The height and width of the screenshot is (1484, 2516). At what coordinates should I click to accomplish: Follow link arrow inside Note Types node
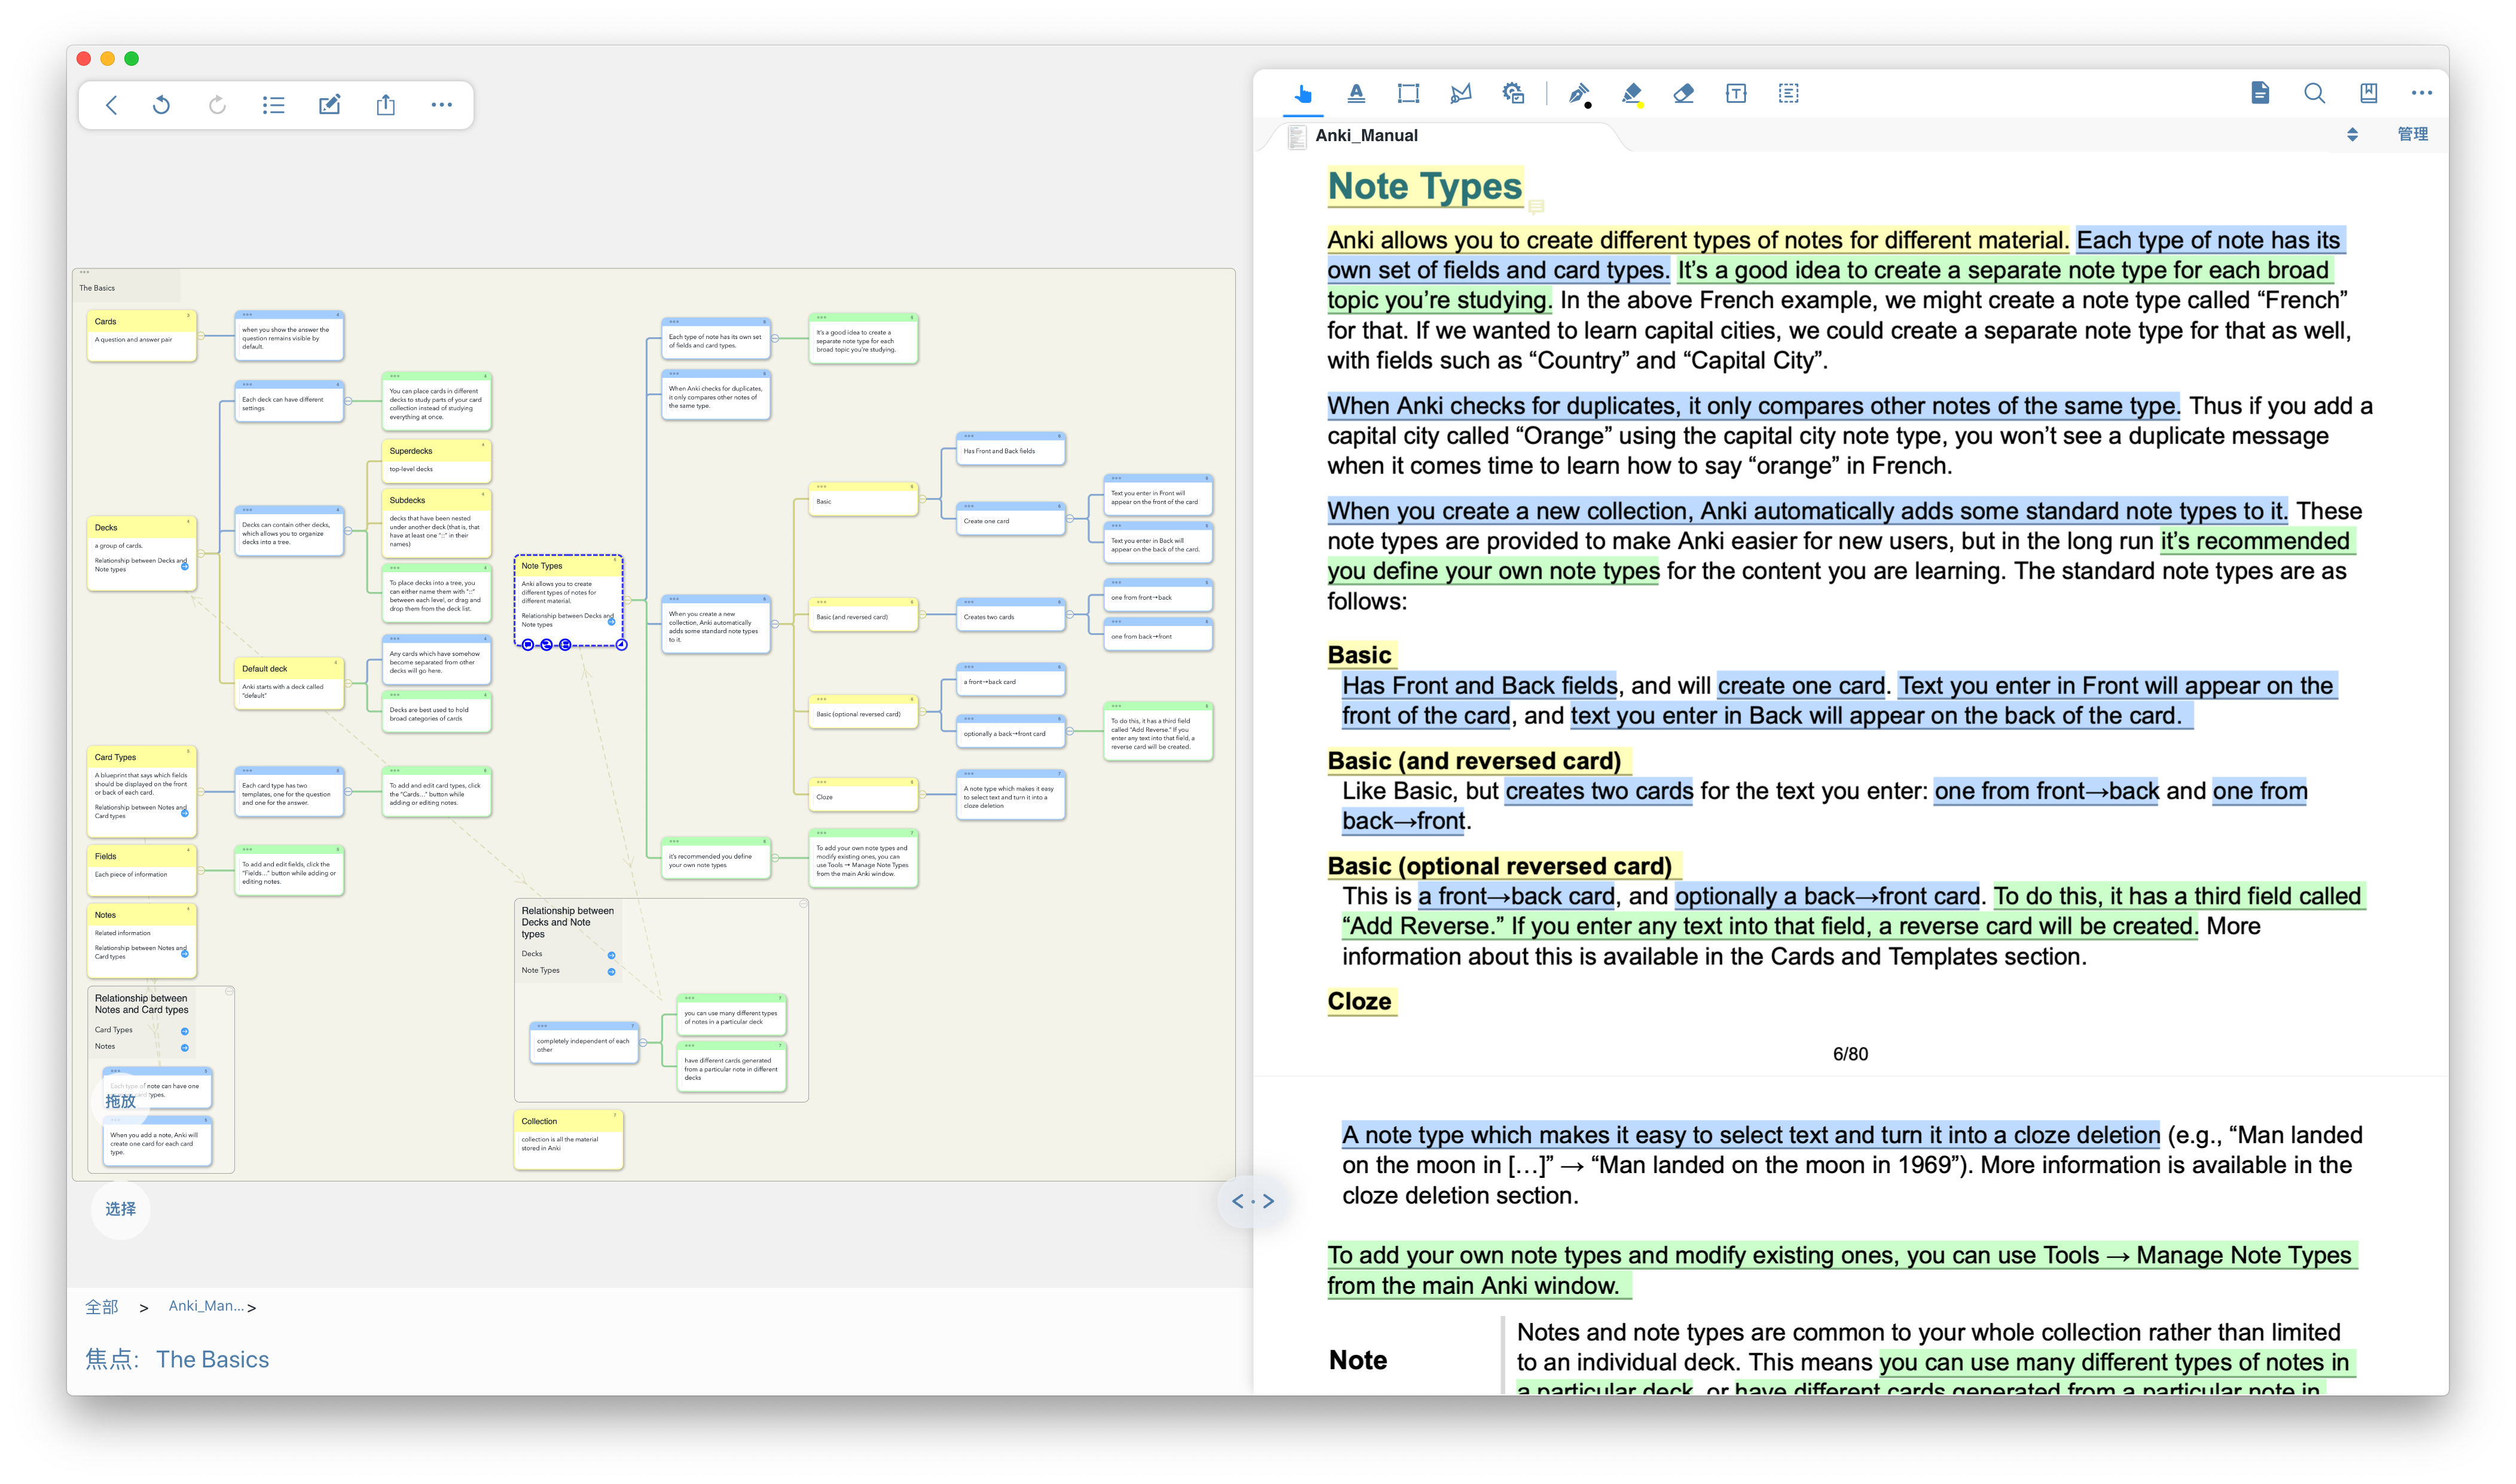(x=612, y=621)
